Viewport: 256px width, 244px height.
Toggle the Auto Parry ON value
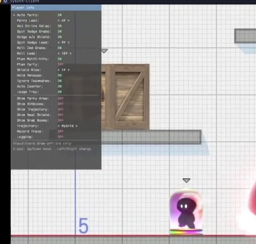pos(60,15)
